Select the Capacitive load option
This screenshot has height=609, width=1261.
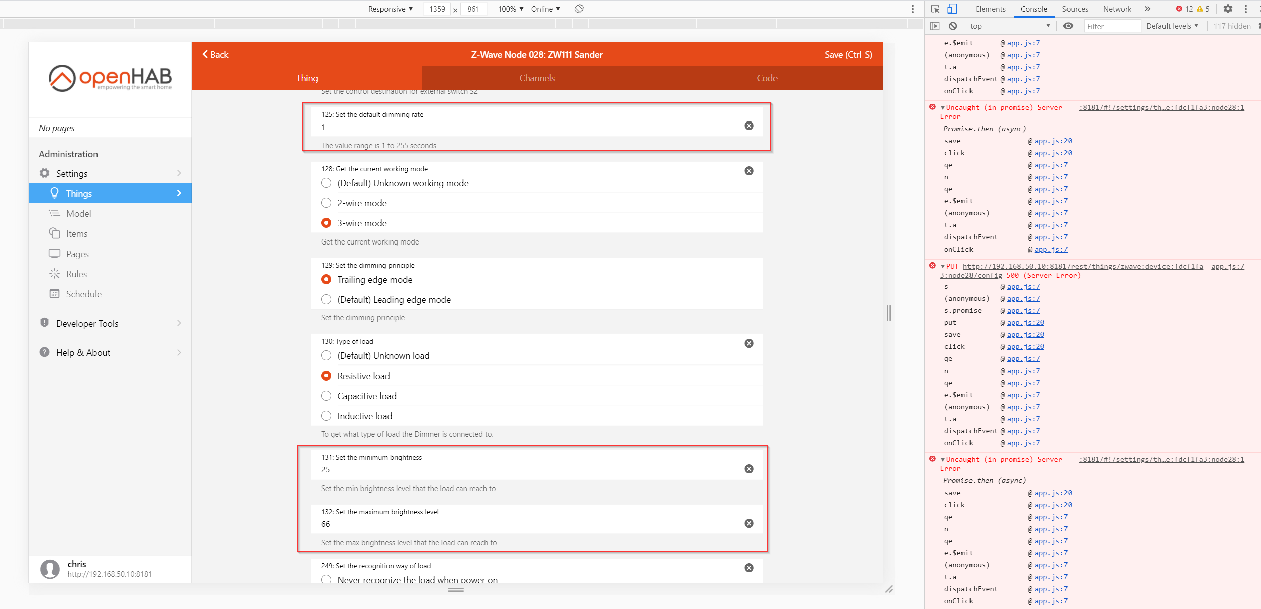(x=326, y=396)
